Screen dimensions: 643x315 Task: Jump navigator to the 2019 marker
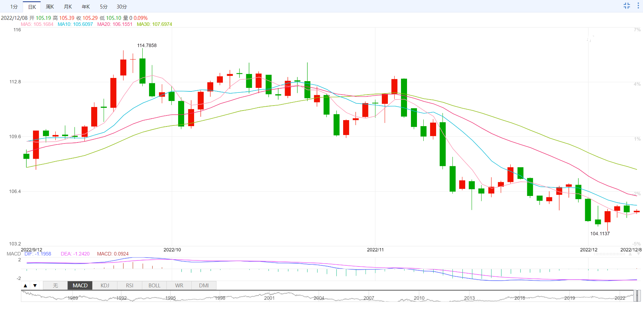(x=570, y=298)
